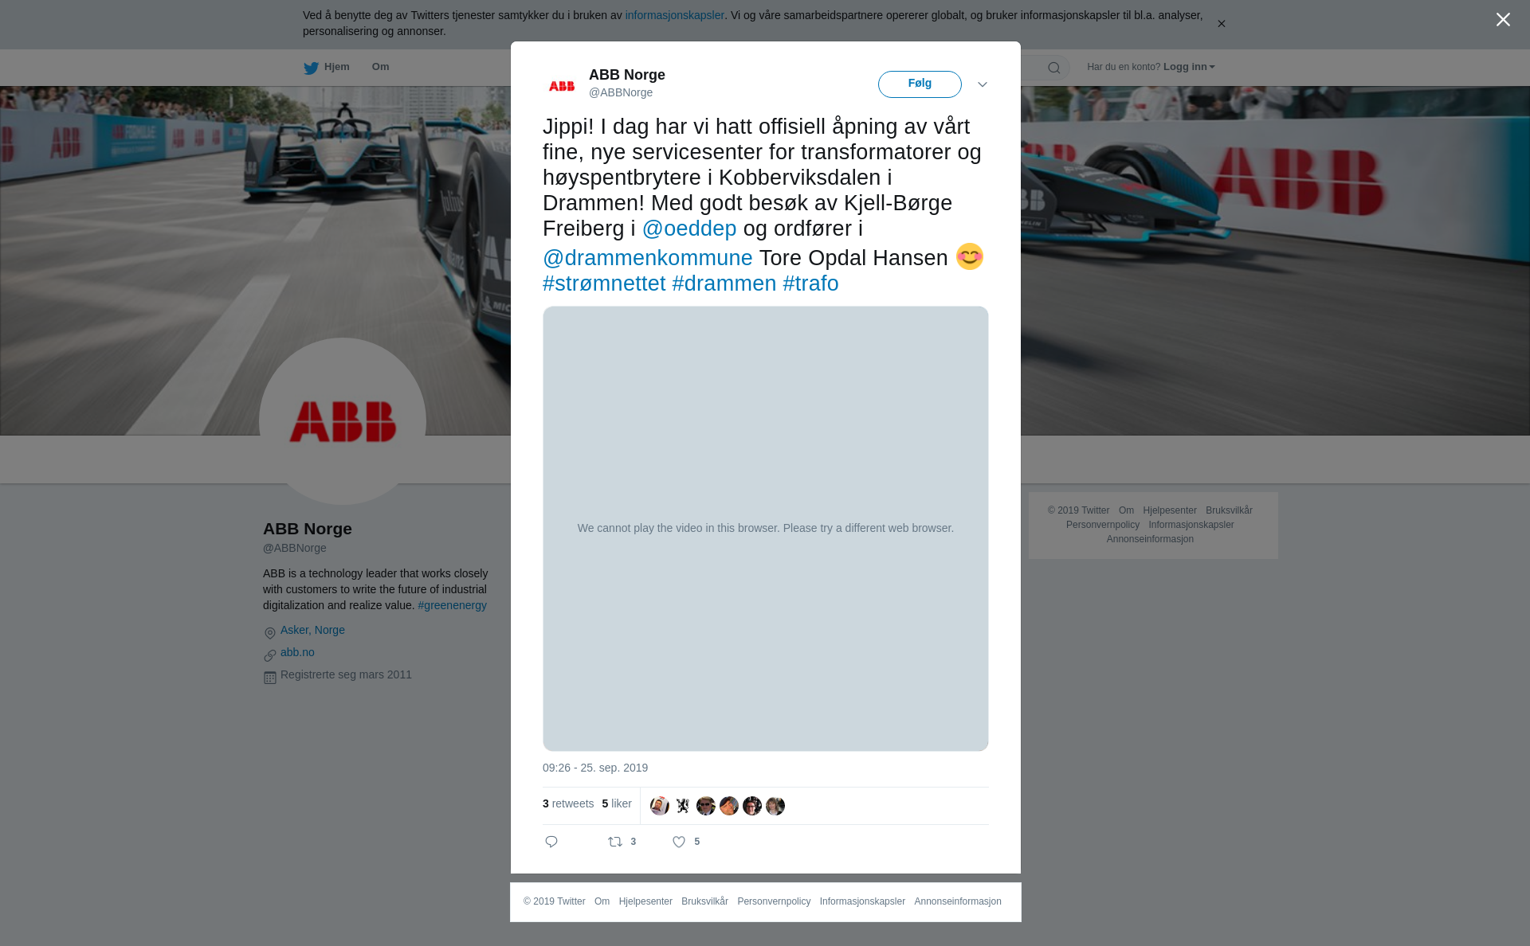Open the @oeddep mention link
The width and height of the screenshot is (1530, 946).
(689, 229)
